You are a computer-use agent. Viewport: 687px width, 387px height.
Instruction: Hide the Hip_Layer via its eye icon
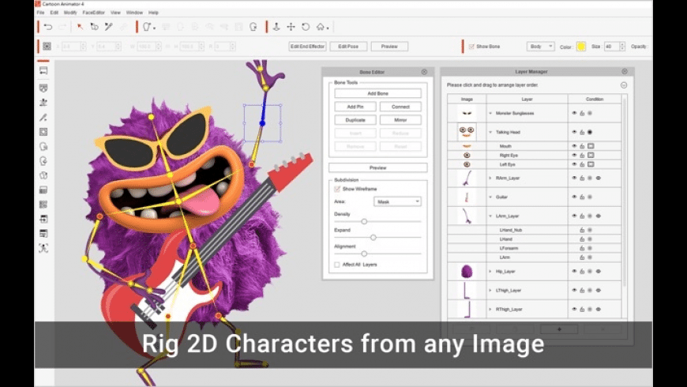574,271
